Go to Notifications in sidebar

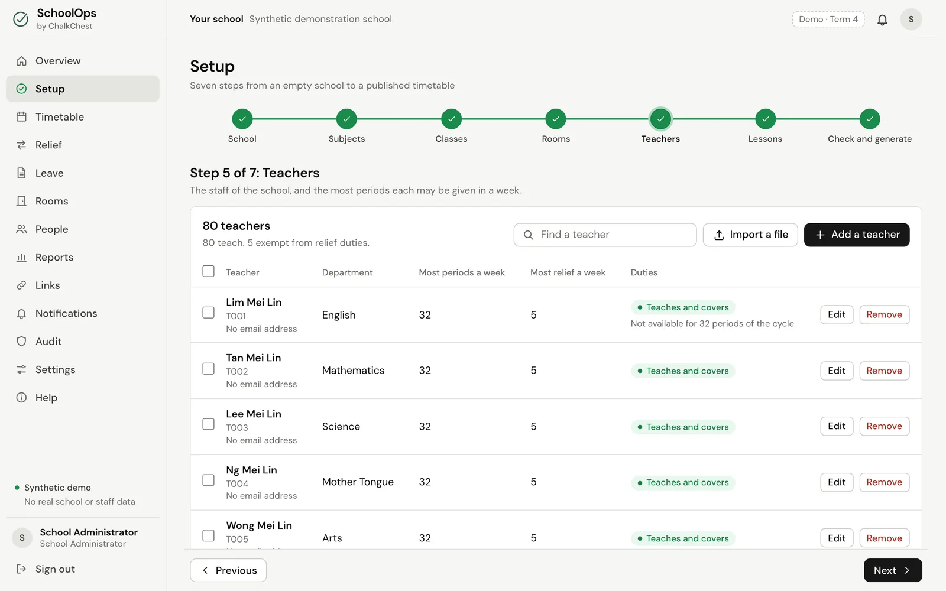[83, 313]
